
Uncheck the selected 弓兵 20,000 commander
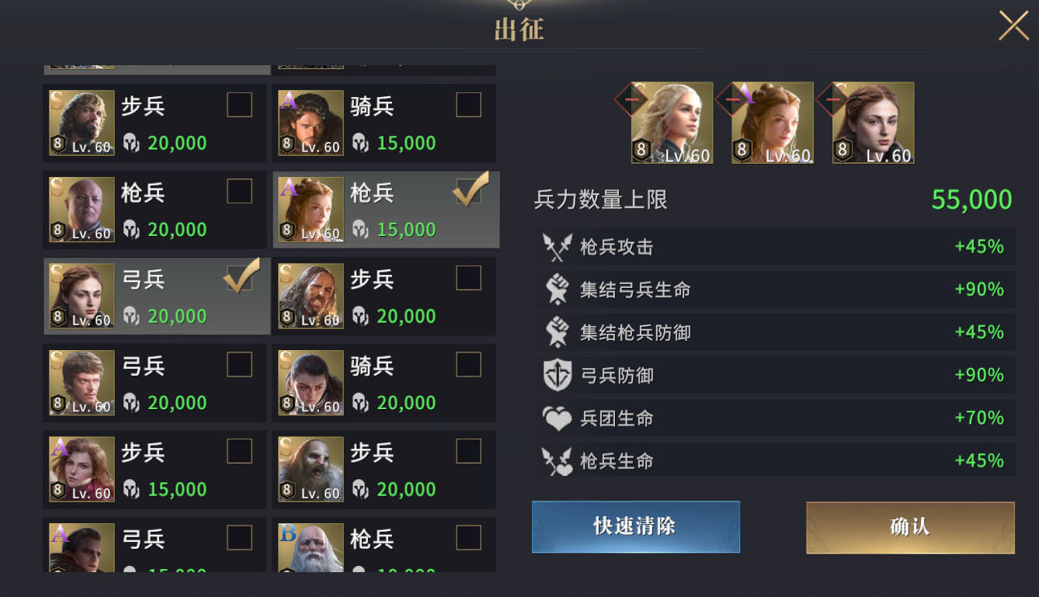click(239, 278)
